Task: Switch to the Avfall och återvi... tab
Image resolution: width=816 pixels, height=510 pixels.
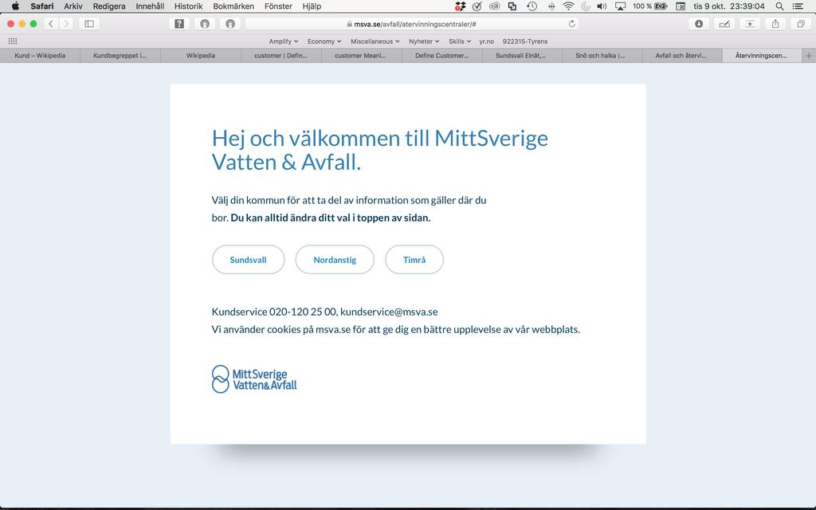Action: click(682, 56)
